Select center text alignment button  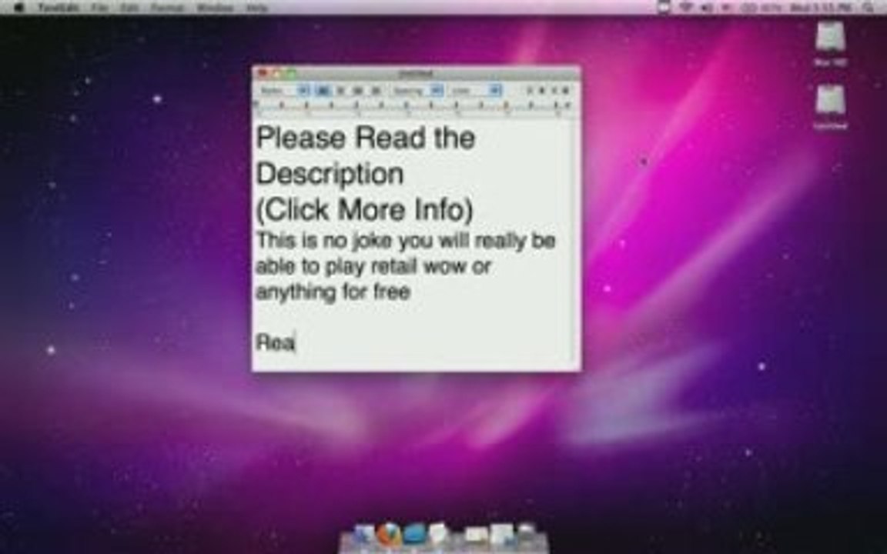[340, 90]
